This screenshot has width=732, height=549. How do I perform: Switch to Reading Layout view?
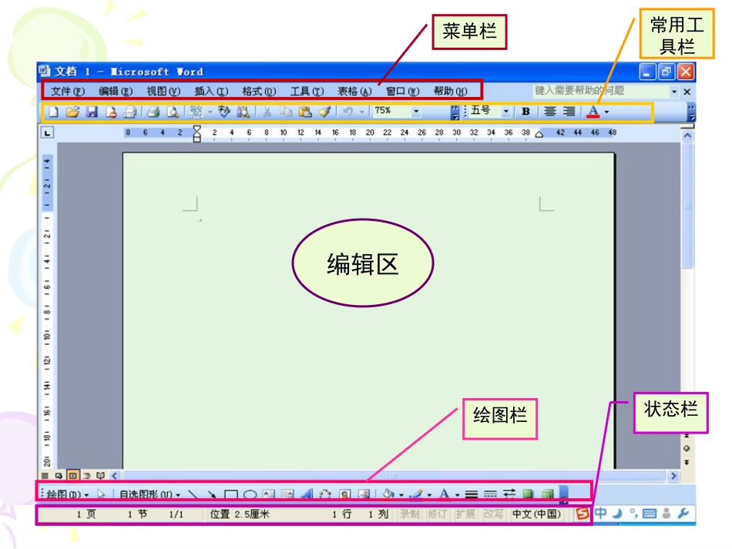(x=100, y=476)
